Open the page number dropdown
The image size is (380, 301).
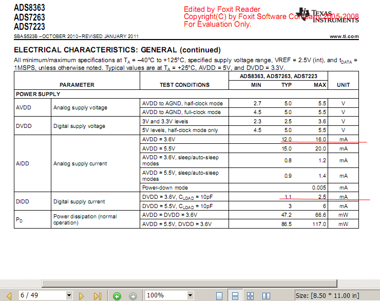[x=69, y=295]
